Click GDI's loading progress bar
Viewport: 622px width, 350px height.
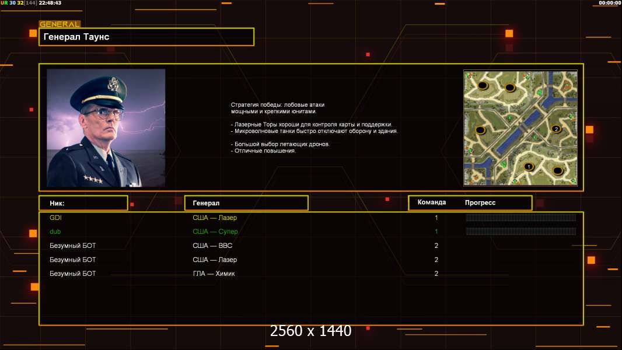[x=520, y=218]
